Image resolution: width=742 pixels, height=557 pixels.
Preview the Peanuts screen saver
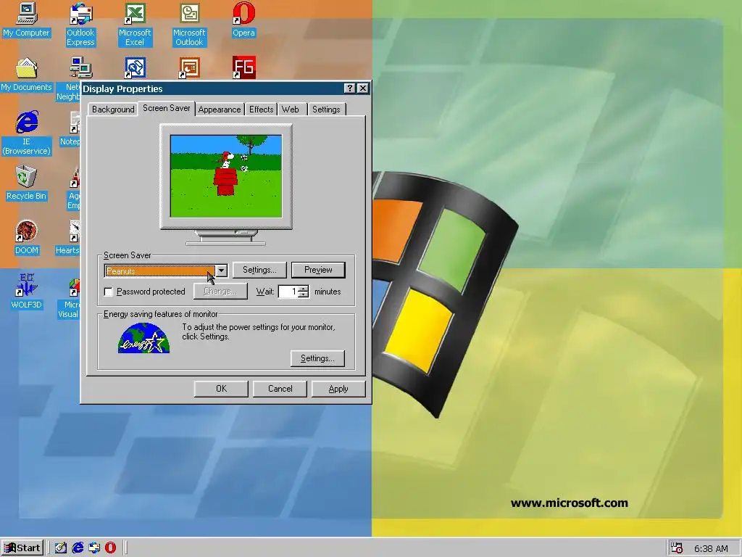(x=318, y=270)
